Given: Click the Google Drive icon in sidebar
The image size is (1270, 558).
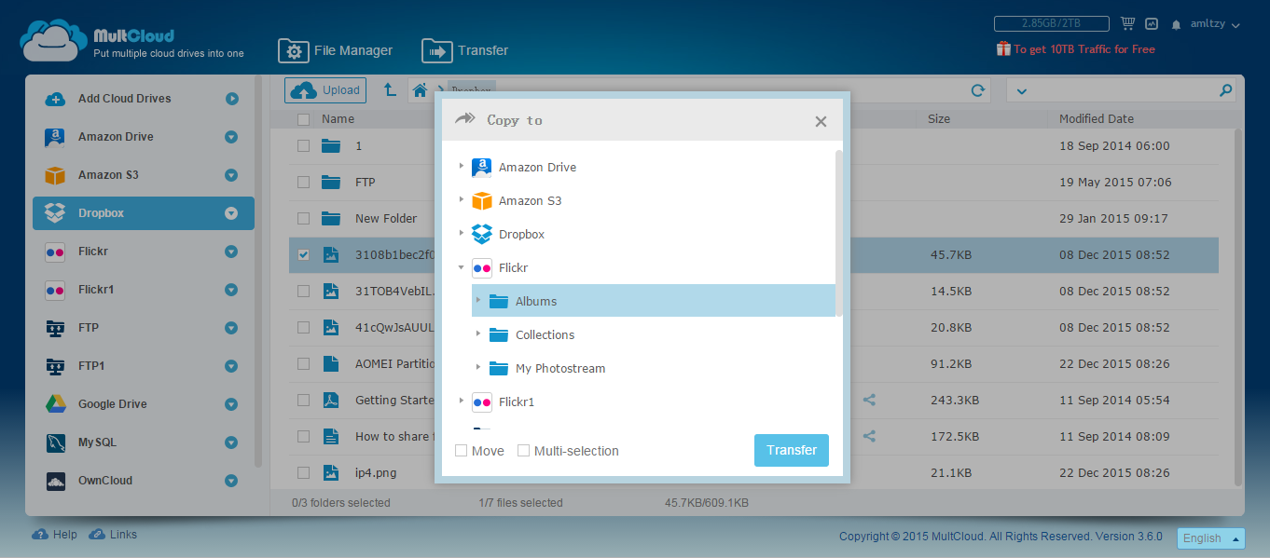Looking at the screenshot, I should click(55, 404).
